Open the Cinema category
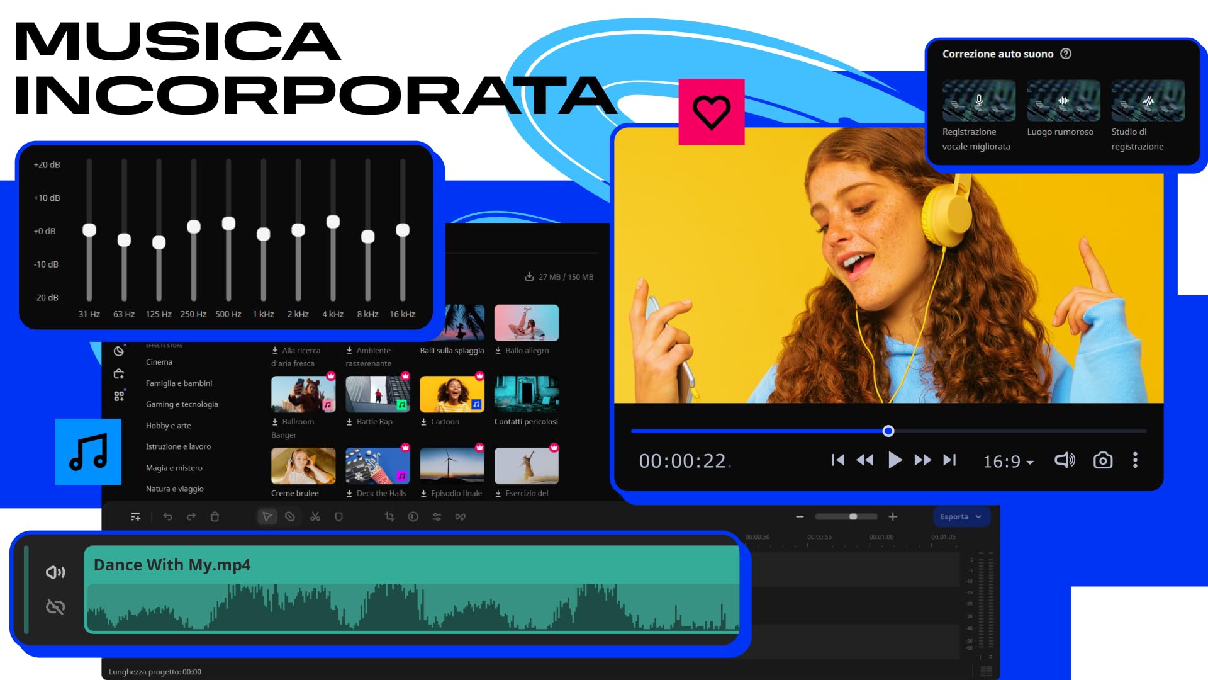Screen dimensions: 1208x680 point(159,362)
